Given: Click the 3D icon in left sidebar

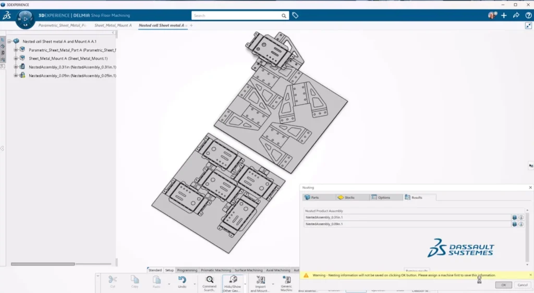Looking at the screenshot, I should point(3,53).
